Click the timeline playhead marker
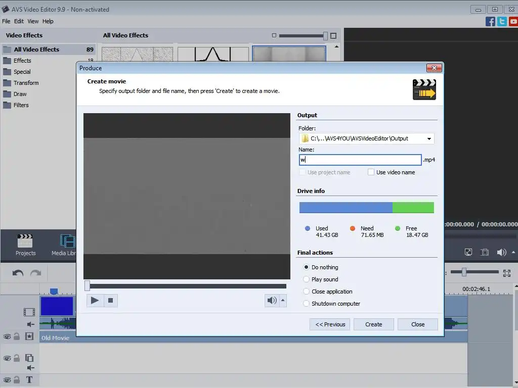The image size is (518, 388). [54, 291]
